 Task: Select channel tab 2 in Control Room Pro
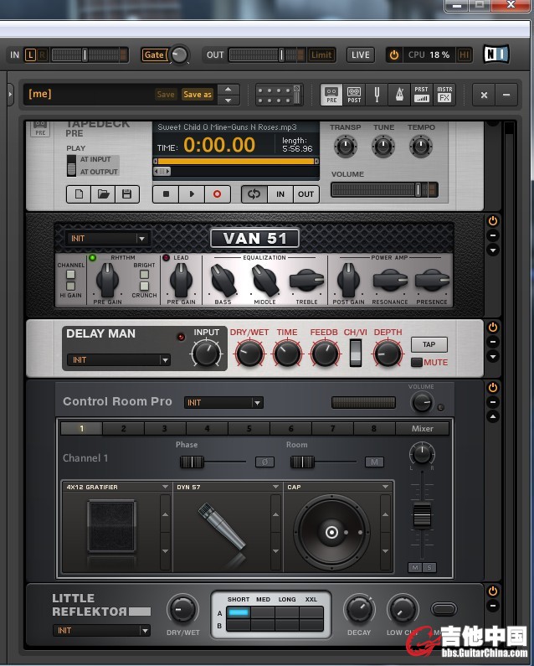point(123,428)
